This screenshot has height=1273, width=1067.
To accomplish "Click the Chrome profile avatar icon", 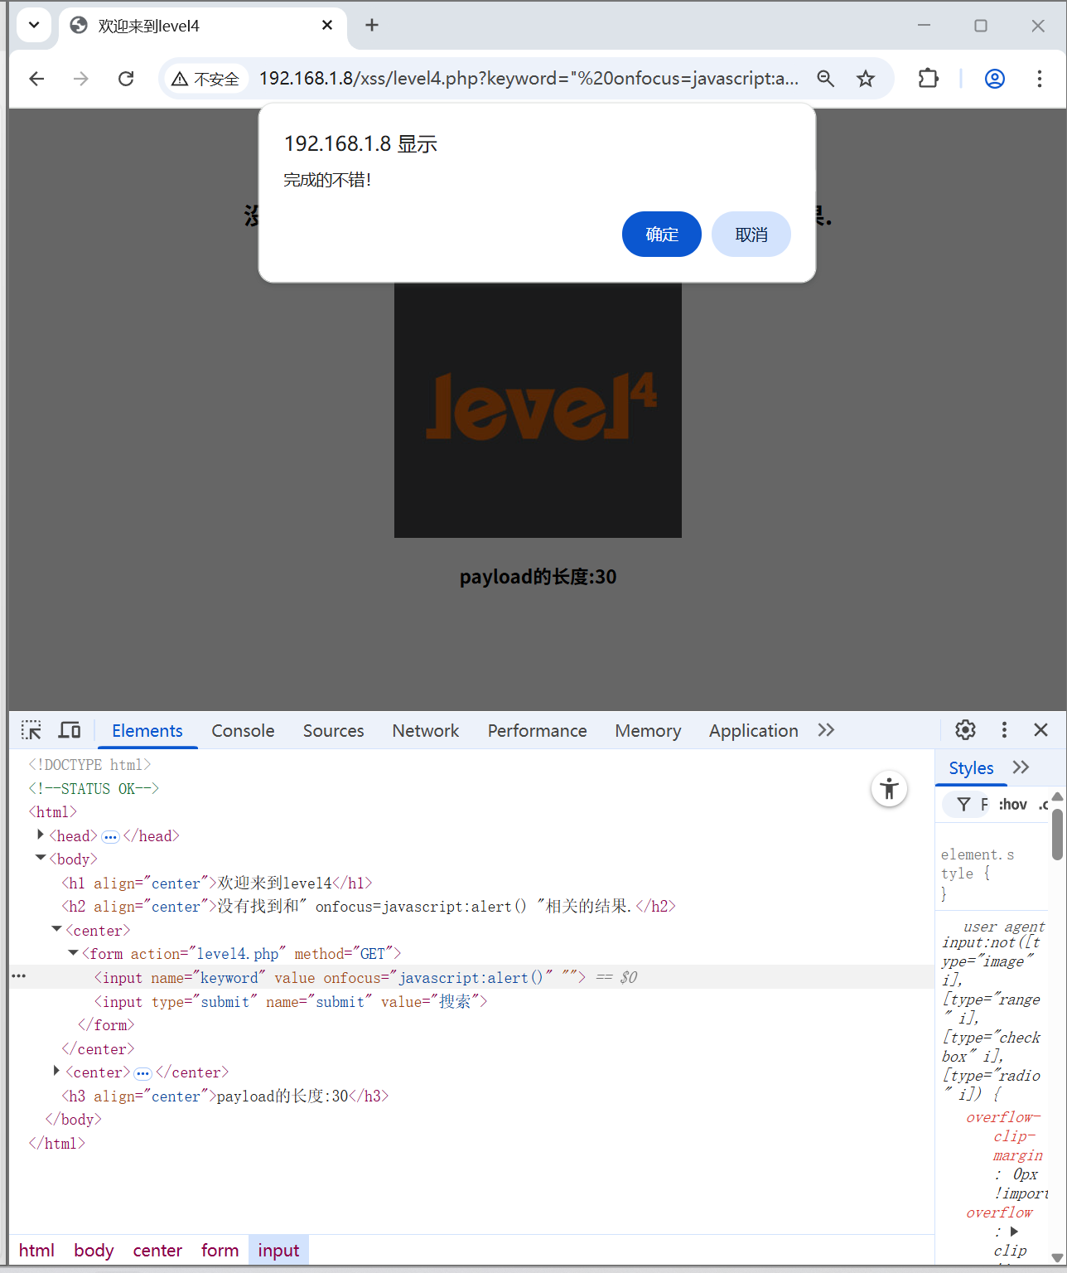I will coord(994,79).
